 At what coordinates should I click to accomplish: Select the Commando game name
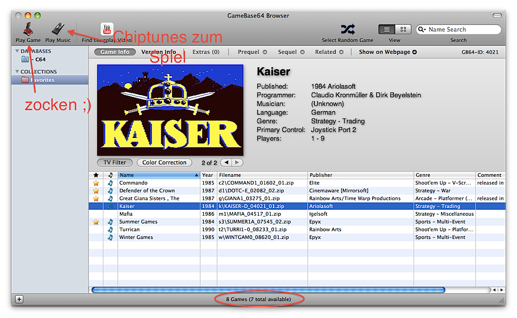pyautogui.click(x=133, y=183)
